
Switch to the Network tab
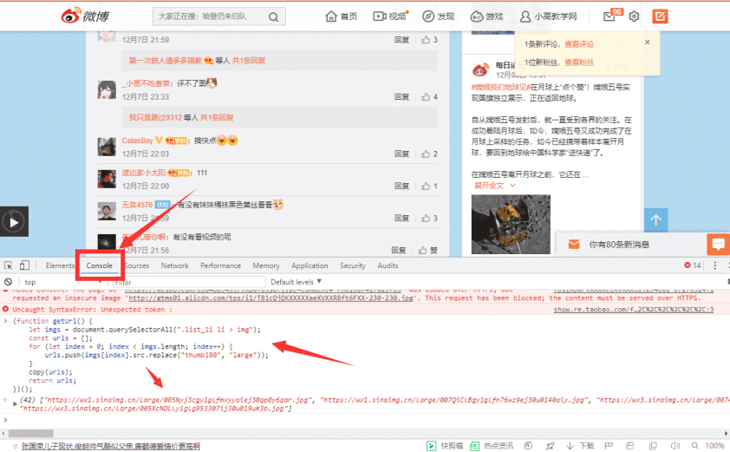(x=174, y=265)
